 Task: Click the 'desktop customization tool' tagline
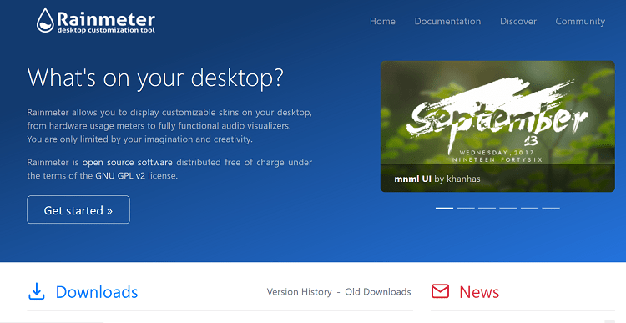106,30
